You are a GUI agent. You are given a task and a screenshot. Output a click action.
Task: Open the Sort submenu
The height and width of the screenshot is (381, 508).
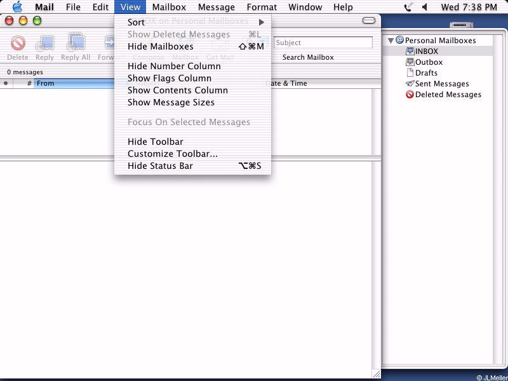click(x=193, y=22)
